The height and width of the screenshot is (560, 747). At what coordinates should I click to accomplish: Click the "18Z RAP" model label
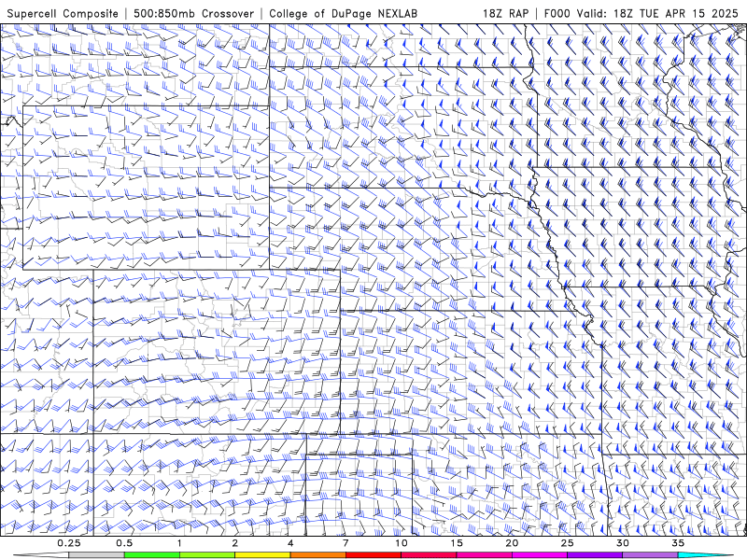[505, 13]
